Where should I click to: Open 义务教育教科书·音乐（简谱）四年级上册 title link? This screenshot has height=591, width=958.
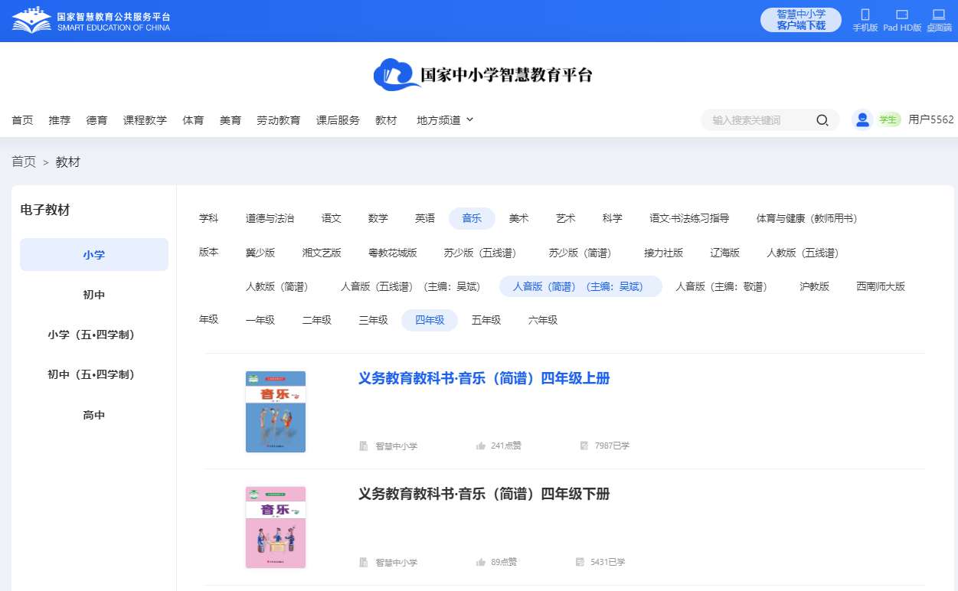[x=484, y=378]
